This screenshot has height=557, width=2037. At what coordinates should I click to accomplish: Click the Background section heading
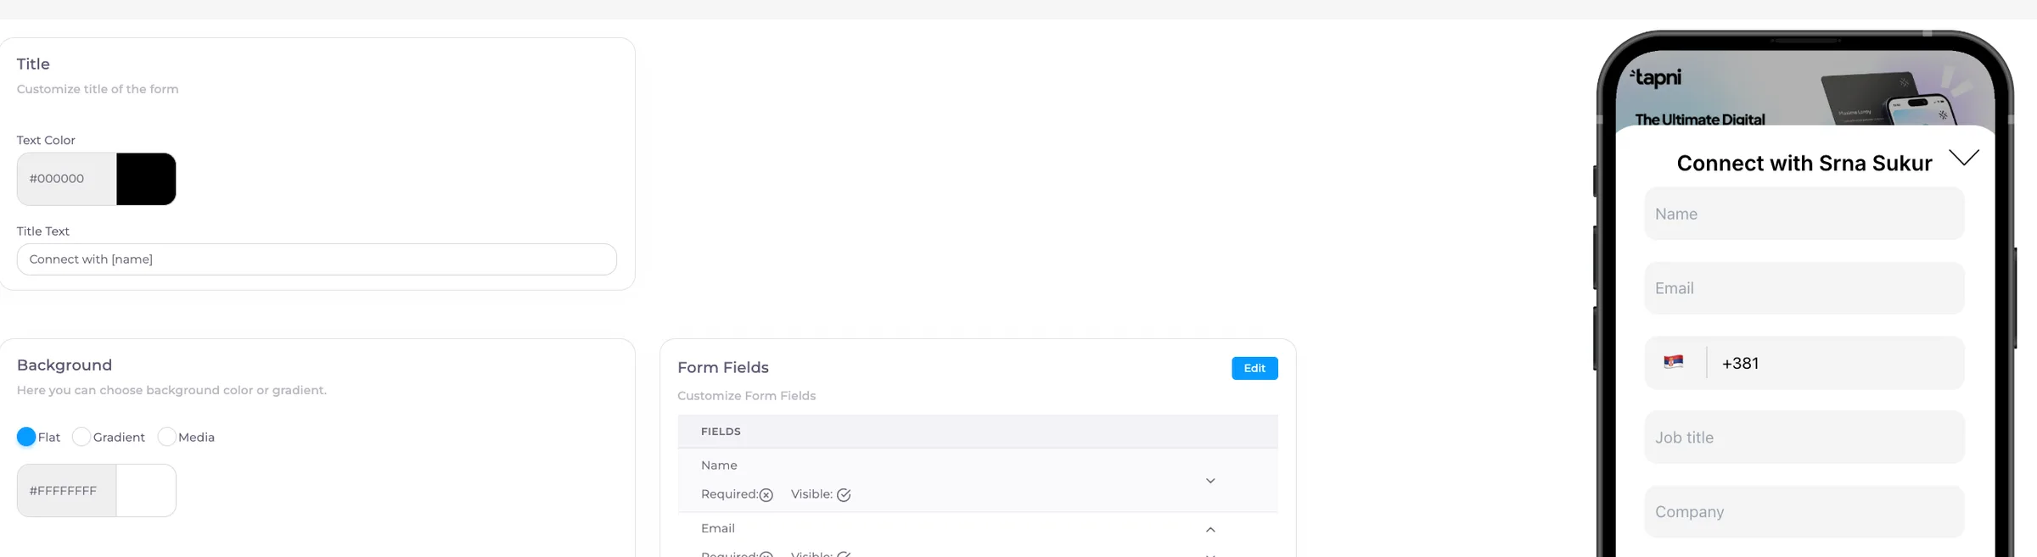pos(65,365)
